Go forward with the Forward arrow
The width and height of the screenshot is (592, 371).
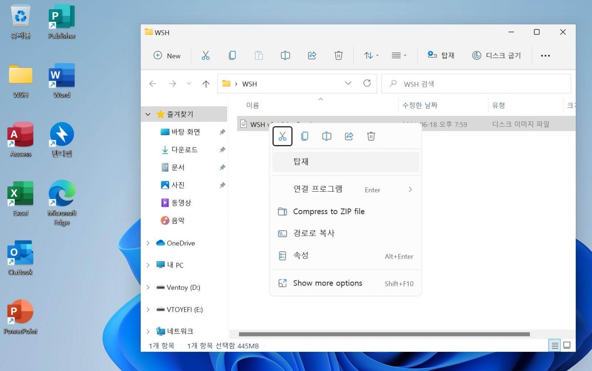[172, 84]
